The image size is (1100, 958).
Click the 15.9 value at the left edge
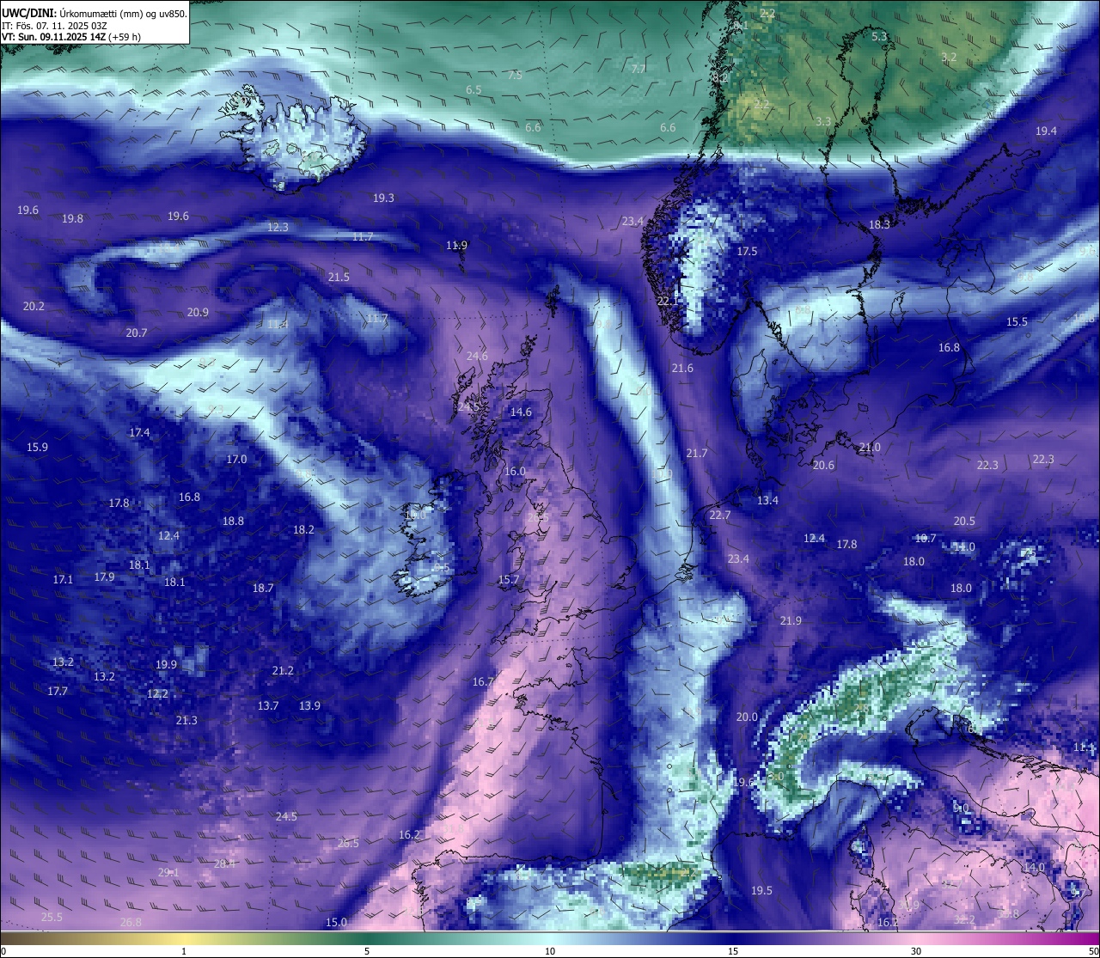[x=37, y=447]
